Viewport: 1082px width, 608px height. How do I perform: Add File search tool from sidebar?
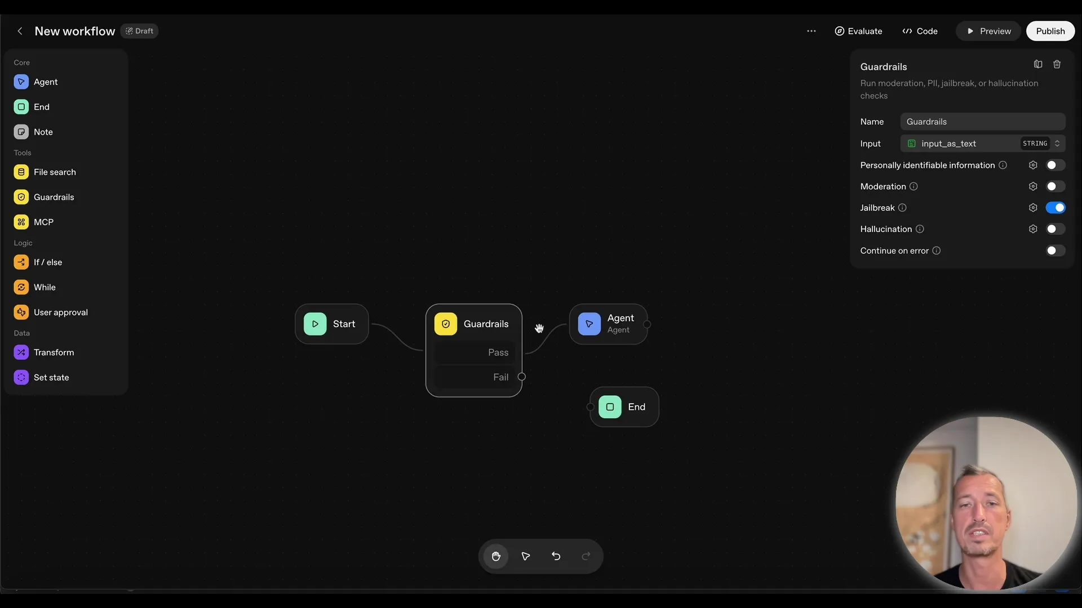point(54,172)
